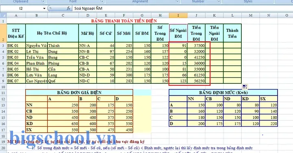Click header cell Số Trong ĐM
This screenshot has width=293, height=153.
(160, 33)
